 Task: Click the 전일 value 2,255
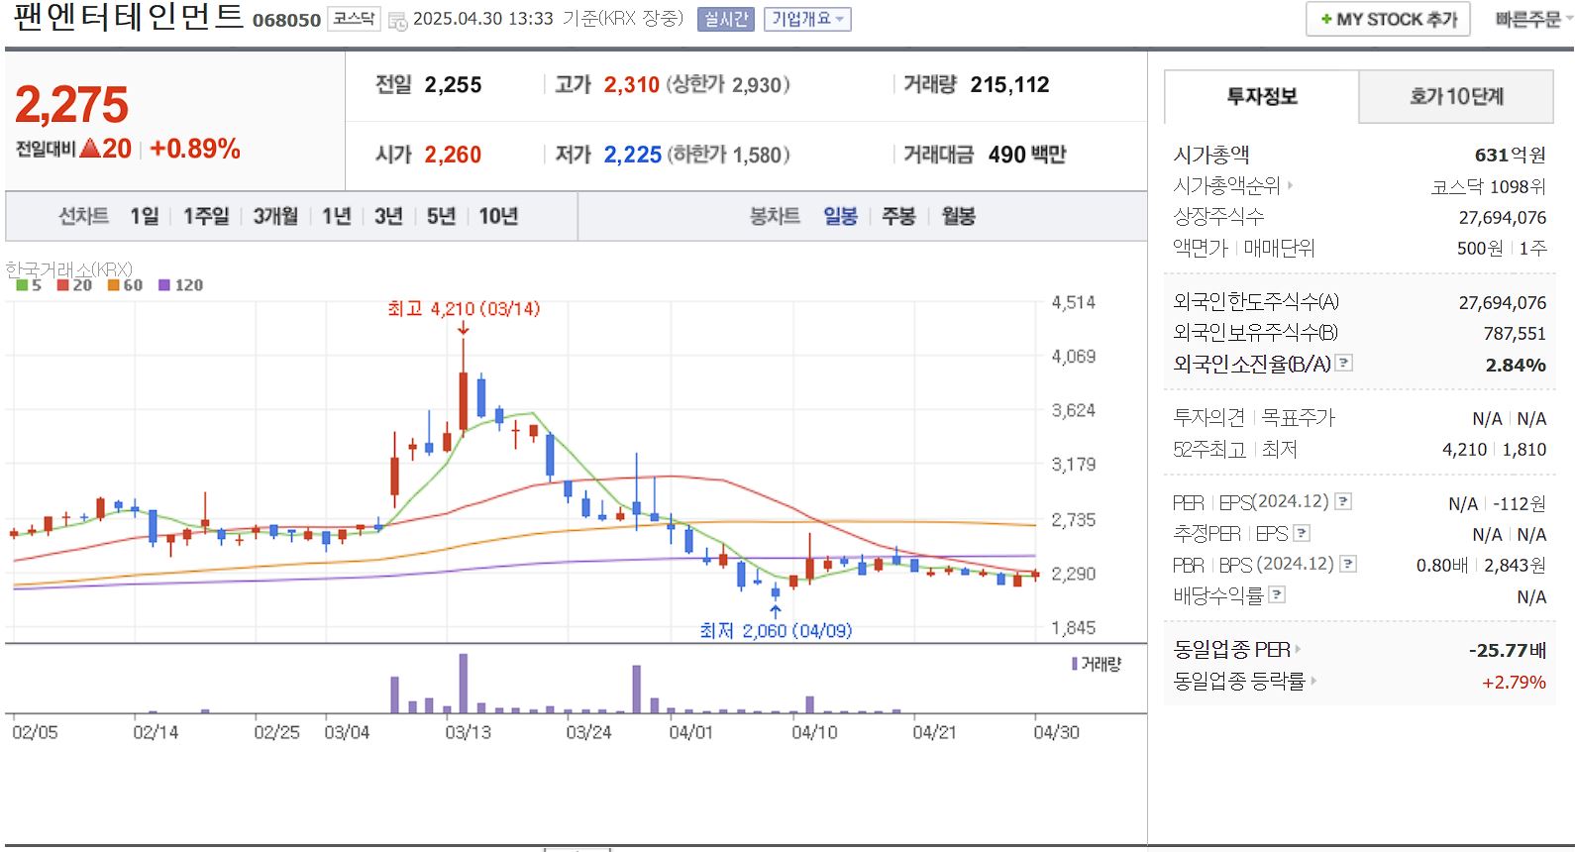click(453, 85)
